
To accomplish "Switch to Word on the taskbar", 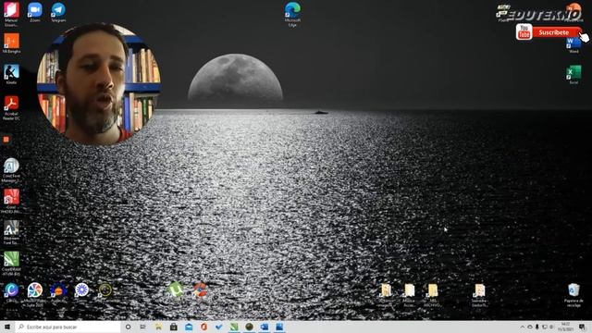I will pyautogui.click(x=265, y=327).
